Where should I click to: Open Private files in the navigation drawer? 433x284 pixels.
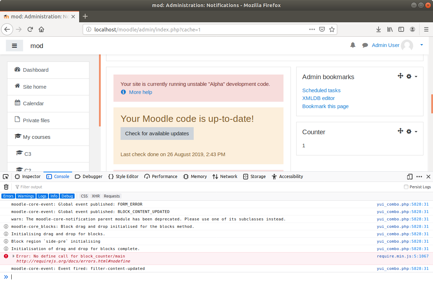pyautogui.click(x=48, y=120)
